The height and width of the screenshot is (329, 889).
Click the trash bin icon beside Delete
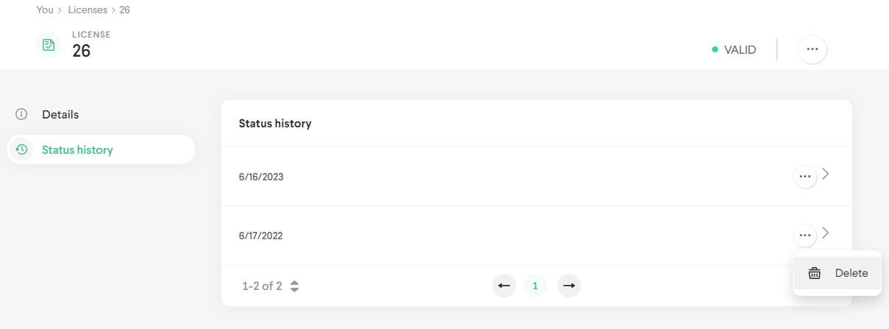pos(815,273)
